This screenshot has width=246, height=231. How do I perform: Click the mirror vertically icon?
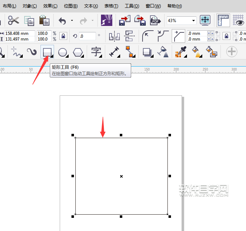click(129, 36)
